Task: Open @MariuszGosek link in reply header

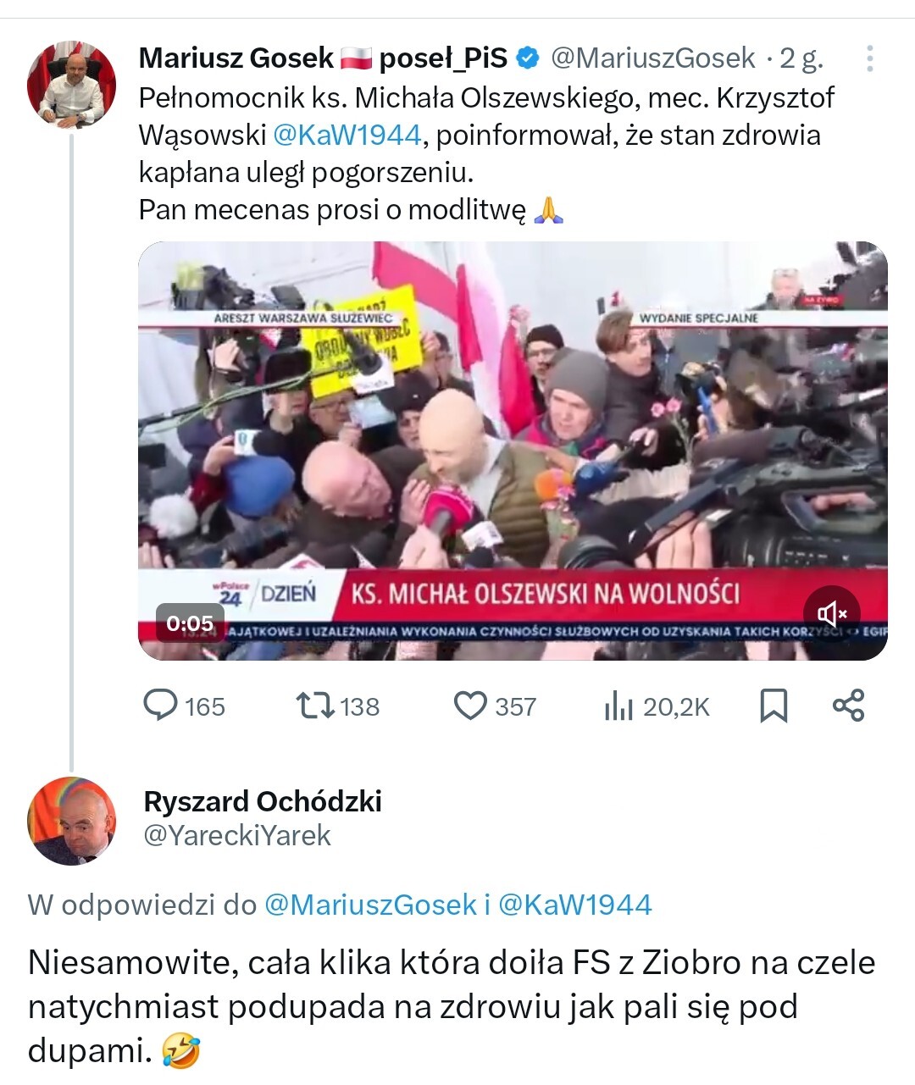Action: (x=370, y=905)
